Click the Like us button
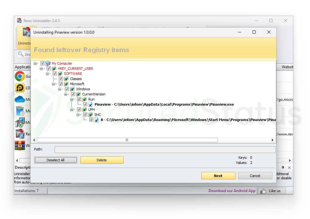Image resolution: width=310 pixels, height=219 pixels. (272, 191)
